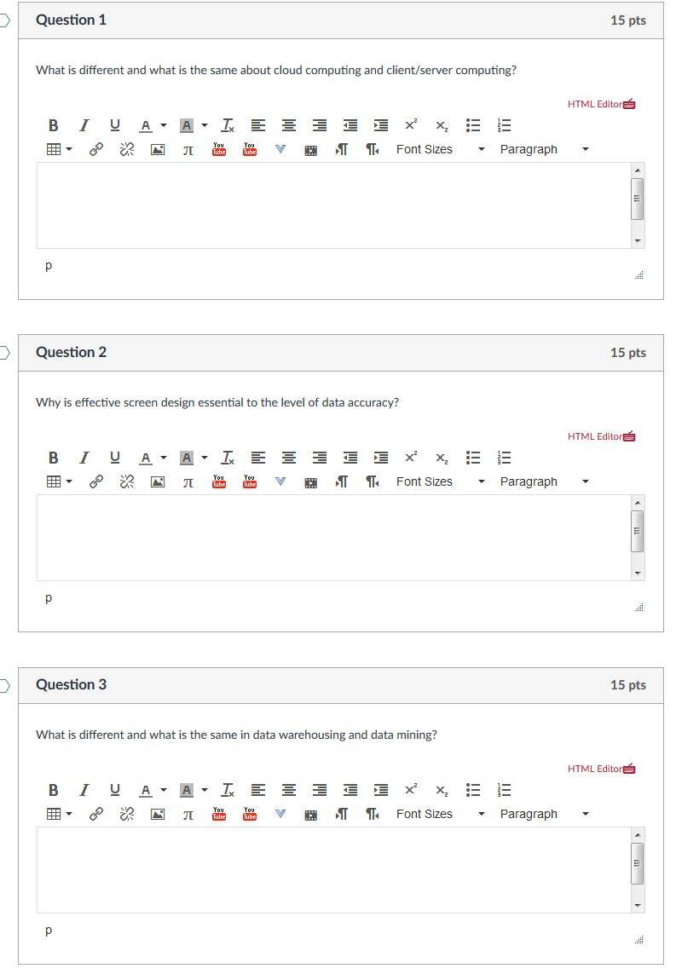The height and width of the screenshot is (980, 676).
Task: Flag Question 1 using the flag marker
Action: [4, 20]
